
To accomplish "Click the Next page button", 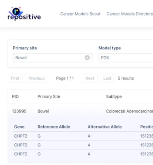I will tap(90, 78).
